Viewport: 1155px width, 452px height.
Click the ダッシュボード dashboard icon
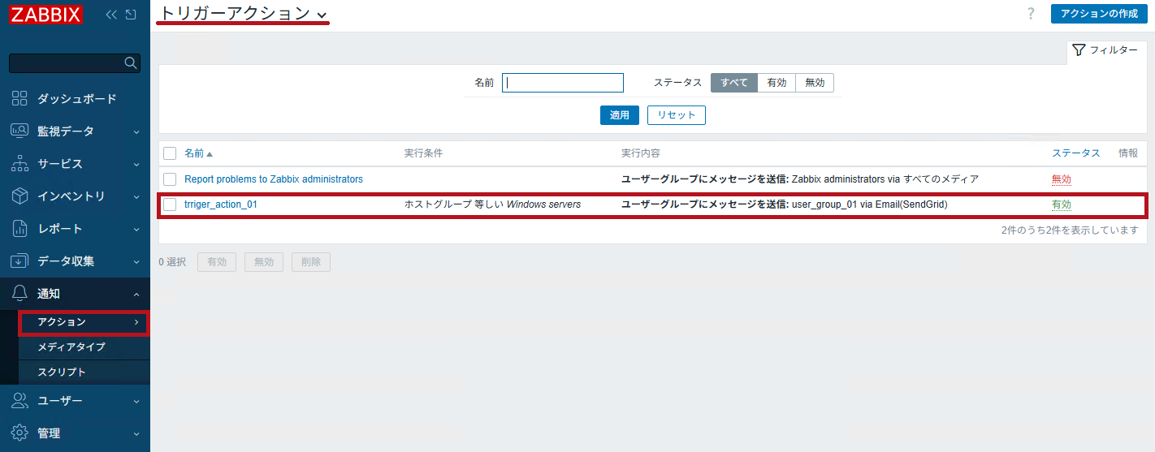point(20,98)
